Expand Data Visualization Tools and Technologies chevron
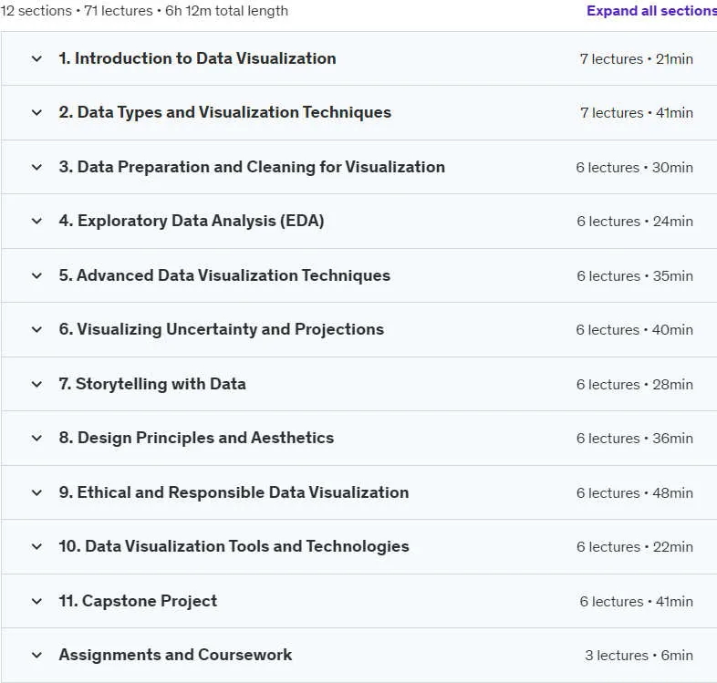The image size is (717, 683). tap(36, 547)
